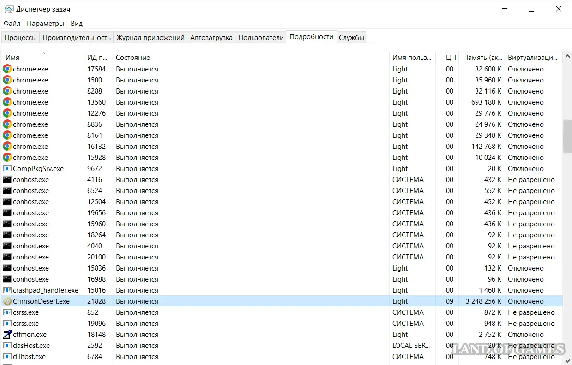This screenshot has width=572, height=365.
Task: Click the ctfmon.exe pen icon
Action: [x=7, y=335]
